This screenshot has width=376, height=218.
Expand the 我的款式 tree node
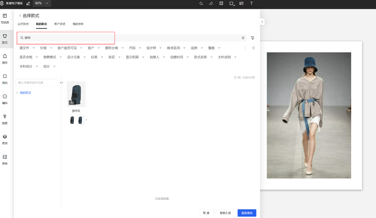[17, 93]
